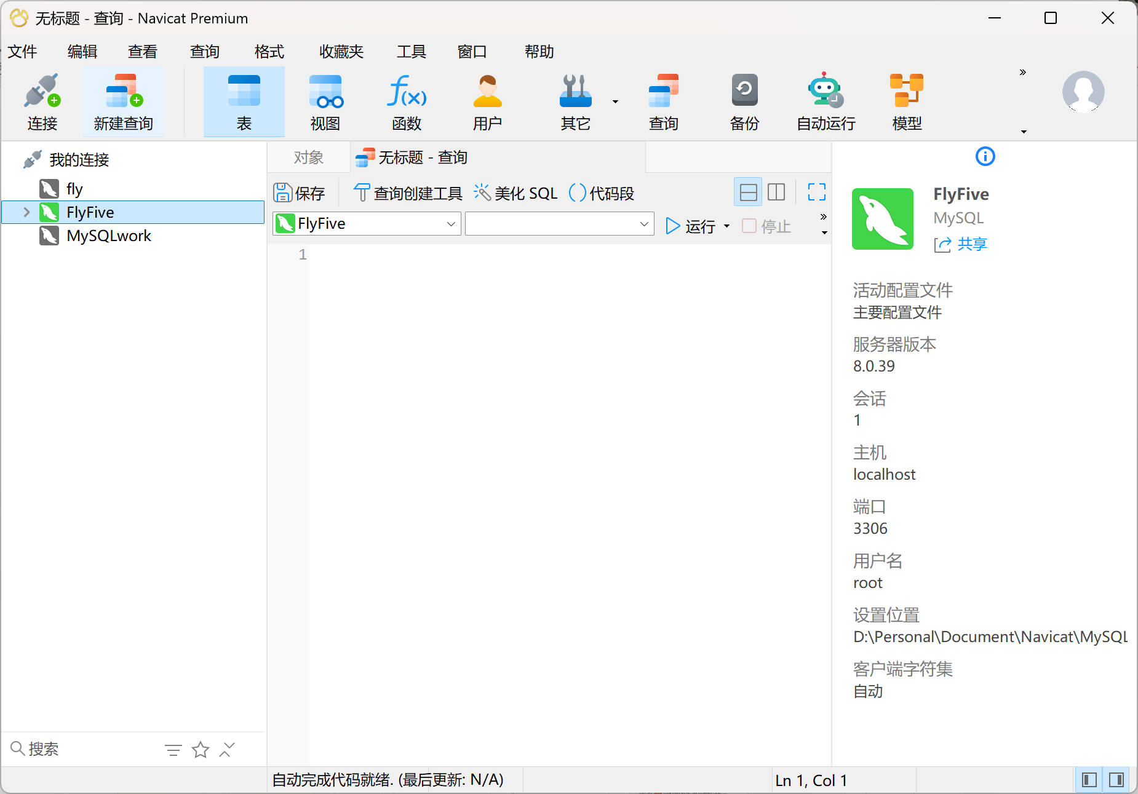1138x794 pixels.
Task: Click the 其它 (Others) toolbox icon
Action: 576,101
